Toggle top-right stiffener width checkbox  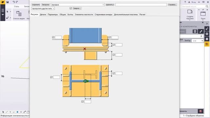coord(110,37)
